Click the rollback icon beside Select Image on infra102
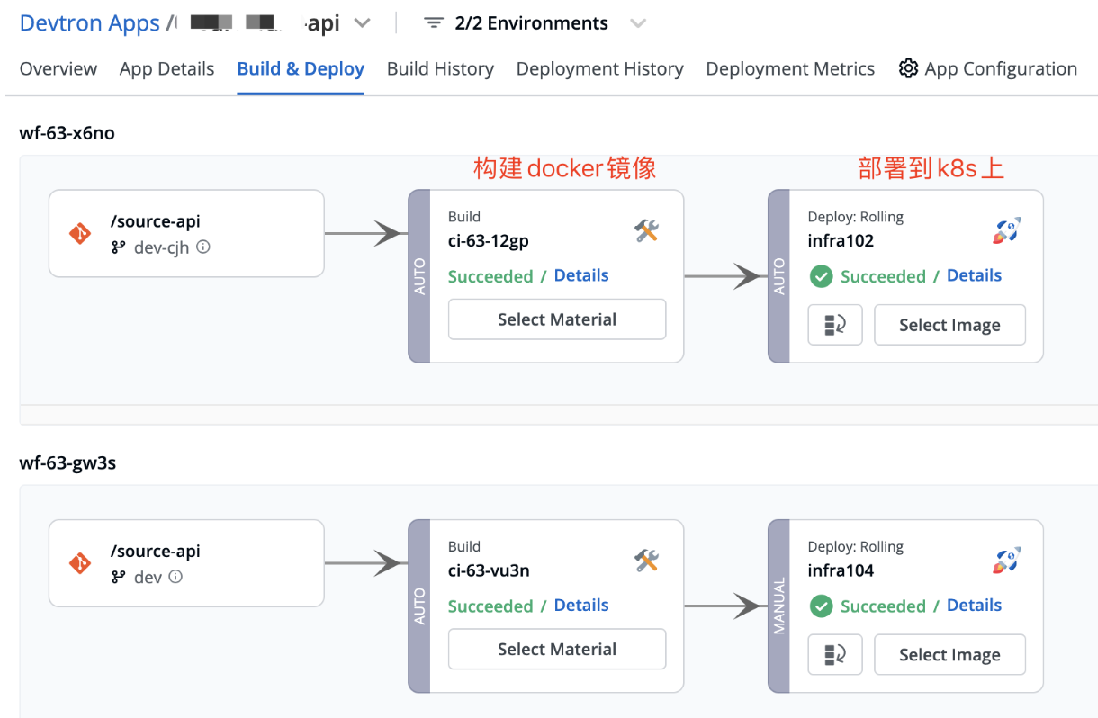The width and height of the screenshot is (1098, 718). click(834, 325)
